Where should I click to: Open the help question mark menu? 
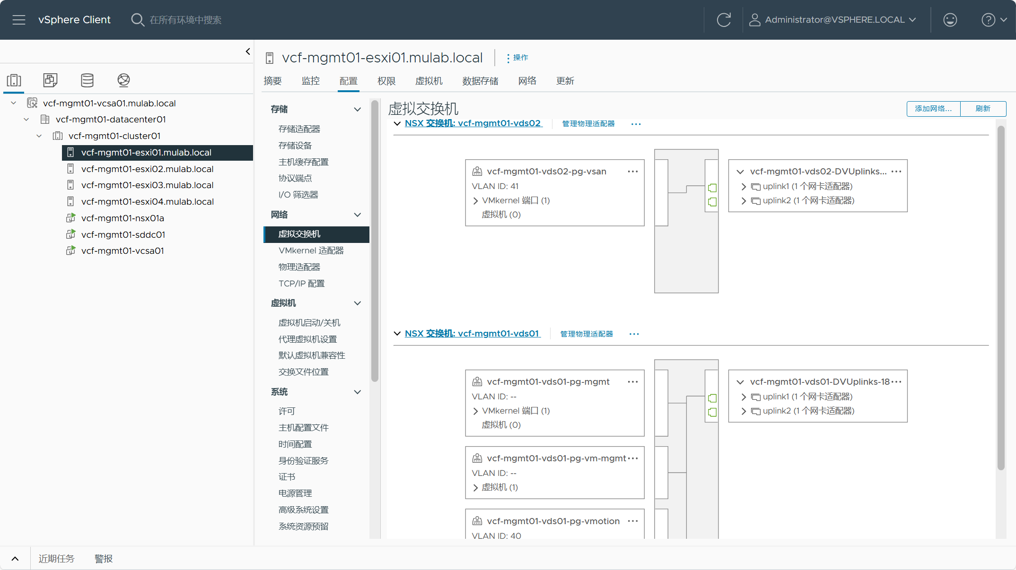coord(994,20)
